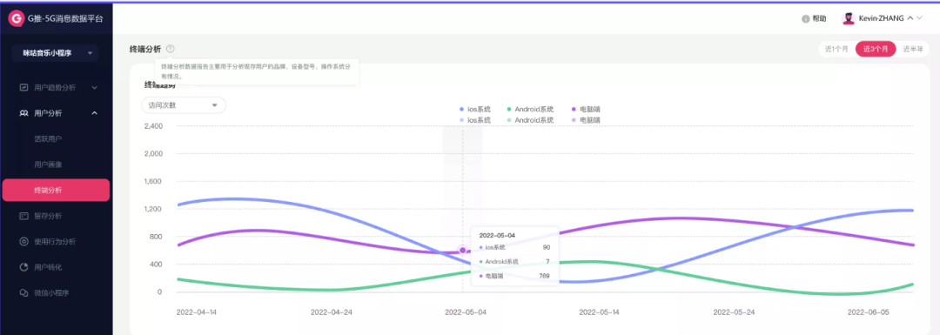Open the 访问次数 metric dropdown
The image size is (940, 335).
coord(184,105)
